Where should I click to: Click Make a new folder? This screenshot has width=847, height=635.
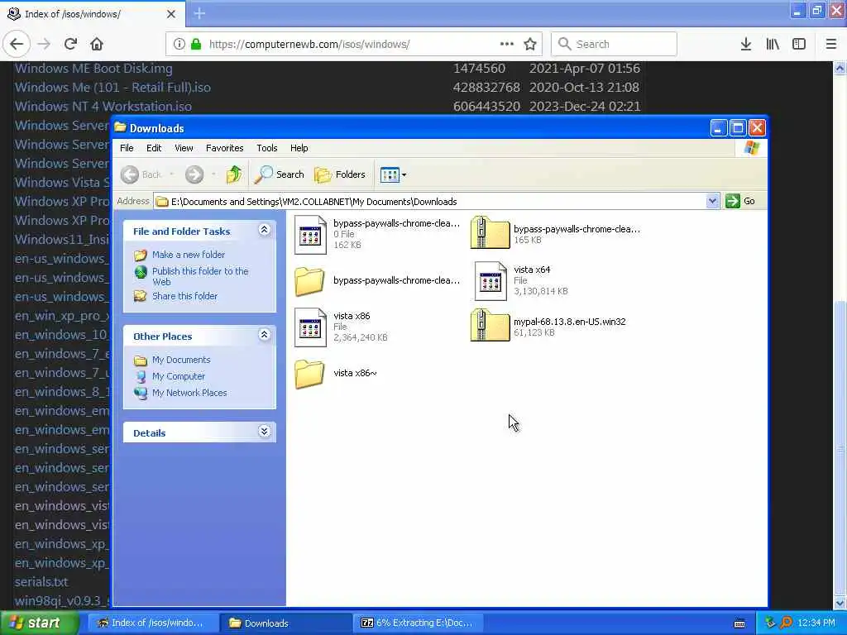click(189, 255)
